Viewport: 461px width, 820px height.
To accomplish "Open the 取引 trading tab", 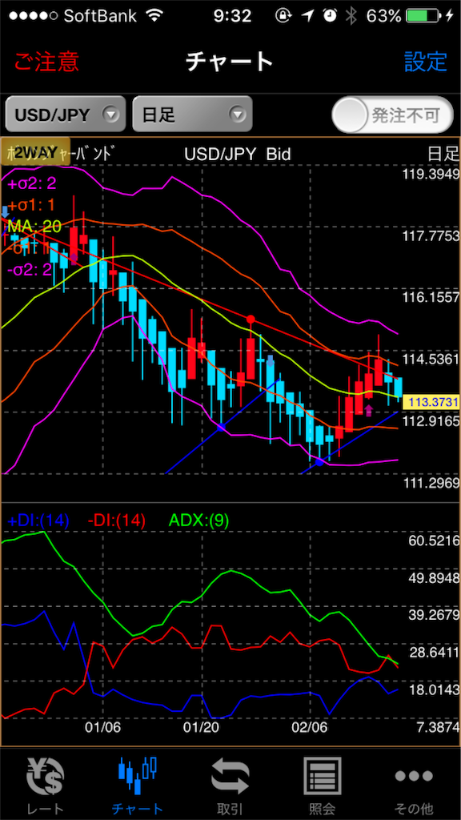I will [230, 785].
